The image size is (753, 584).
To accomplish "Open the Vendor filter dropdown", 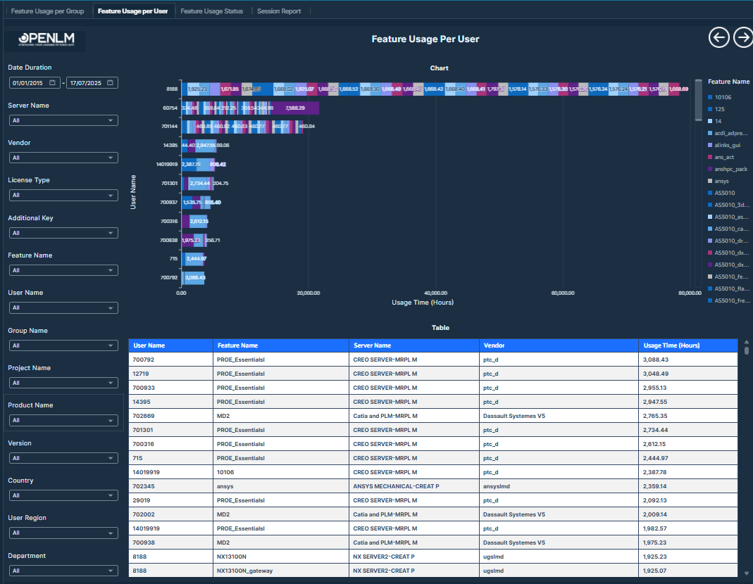I will coord(63,158).
